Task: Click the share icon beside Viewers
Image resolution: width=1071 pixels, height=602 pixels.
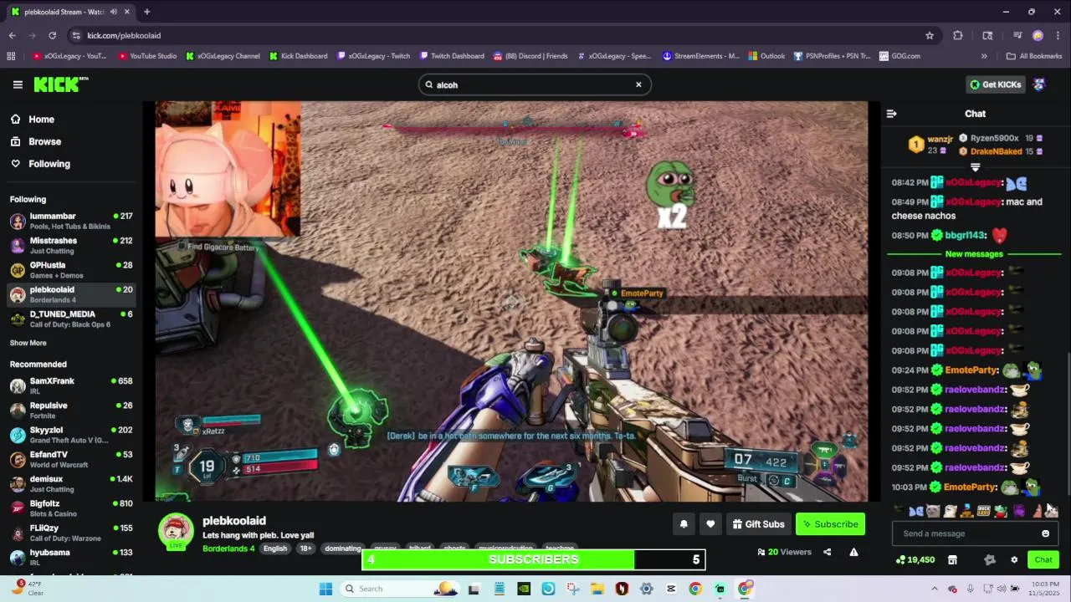Action: click(x=827, y=552)
